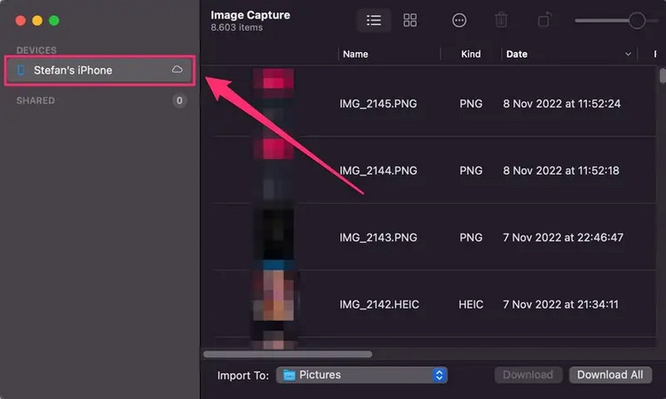Click the Download button
Image resolution: width=666 pixels, height=399 pixels.
[x=527, y=375]
